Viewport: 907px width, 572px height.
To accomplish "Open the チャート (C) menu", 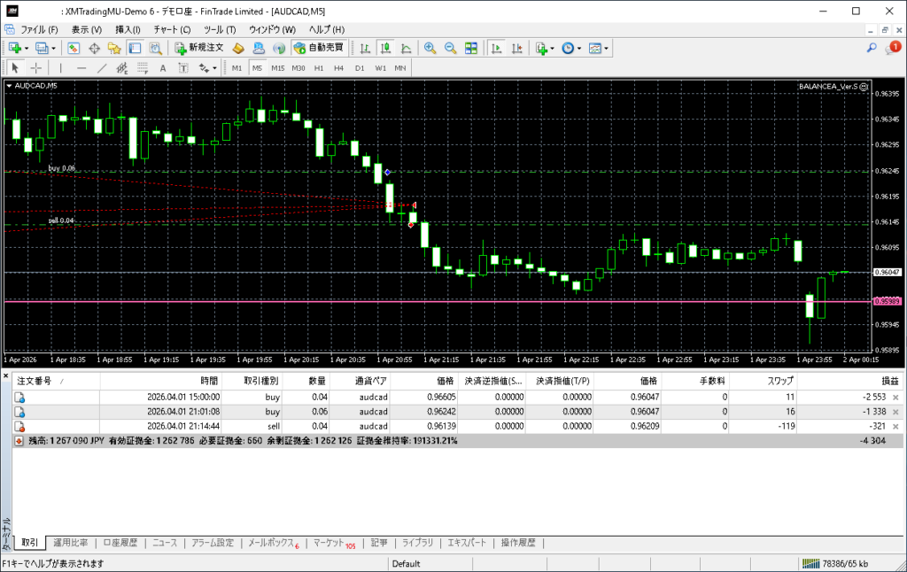I will click(172, 29).
